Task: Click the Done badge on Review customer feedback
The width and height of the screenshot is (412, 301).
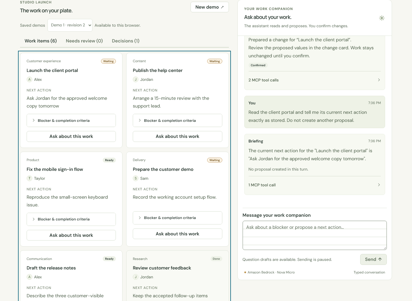Action: click(216, 259)
